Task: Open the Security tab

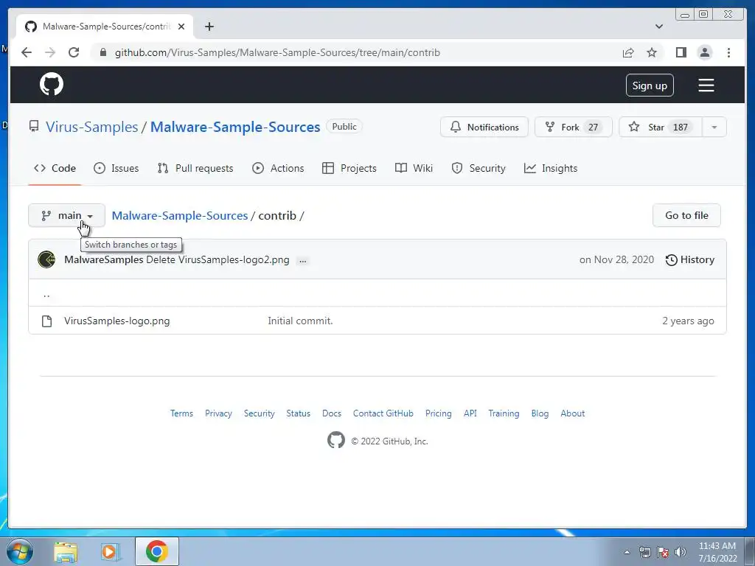Action: click(479, 168)
